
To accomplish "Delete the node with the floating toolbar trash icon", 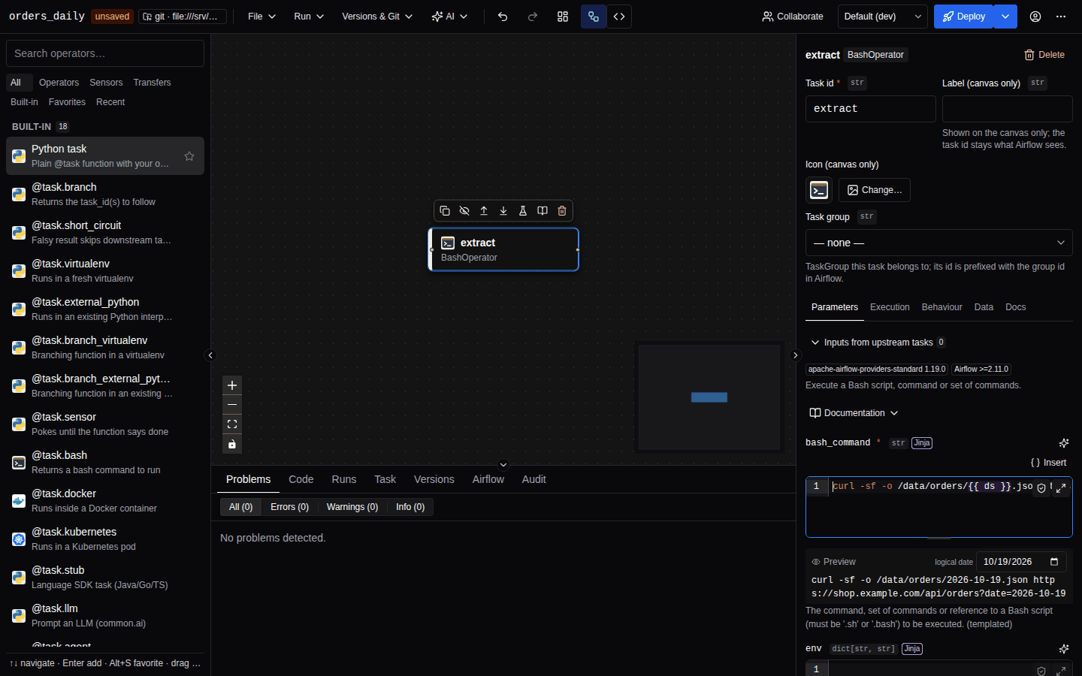I will click(562, 211).
